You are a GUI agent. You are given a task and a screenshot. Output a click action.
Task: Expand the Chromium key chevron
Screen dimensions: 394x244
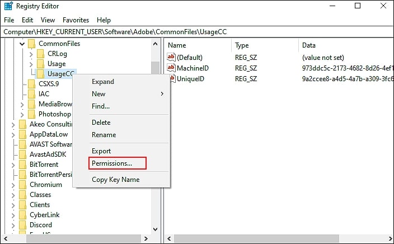(13, 185)
